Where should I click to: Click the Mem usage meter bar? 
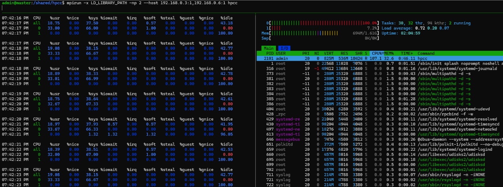pos(320,33)
